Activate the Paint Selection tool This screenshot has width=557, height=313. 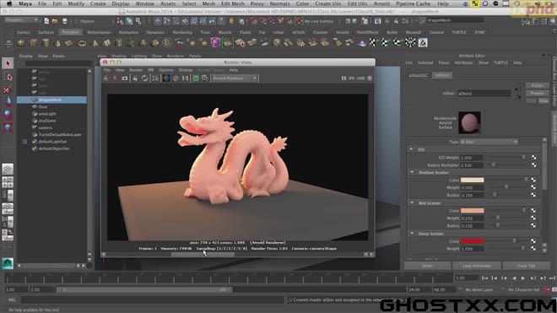point(8,89)
